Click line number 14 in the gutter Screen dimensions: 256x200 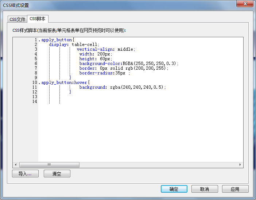[x=35, y=101]
